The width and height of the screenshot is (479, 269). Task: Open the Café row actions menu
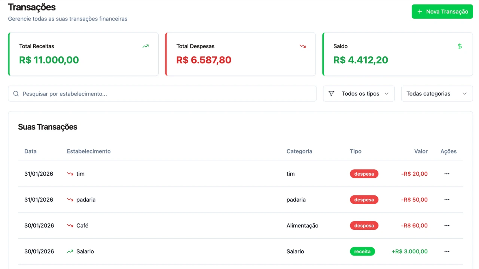click(446, 226)
